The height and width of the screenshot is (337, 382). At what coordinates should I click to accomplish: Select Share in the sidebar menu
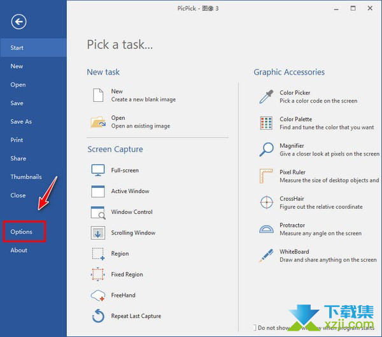click(x=18, y=159)
